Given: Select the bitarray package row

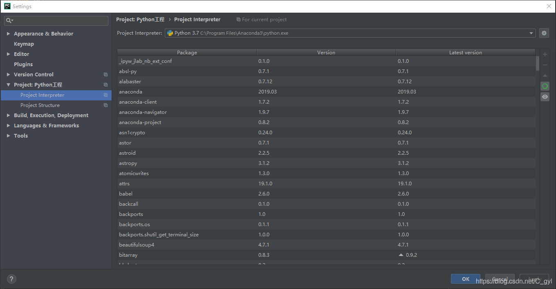Looking at the screenshot, I should [x=326, y=255].
